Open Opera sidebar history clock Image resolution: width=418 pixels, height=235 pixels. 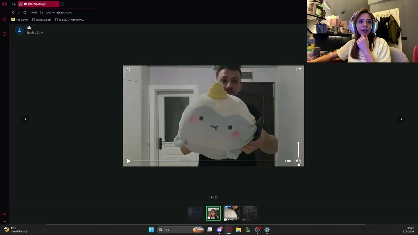[x=5, y=34]
